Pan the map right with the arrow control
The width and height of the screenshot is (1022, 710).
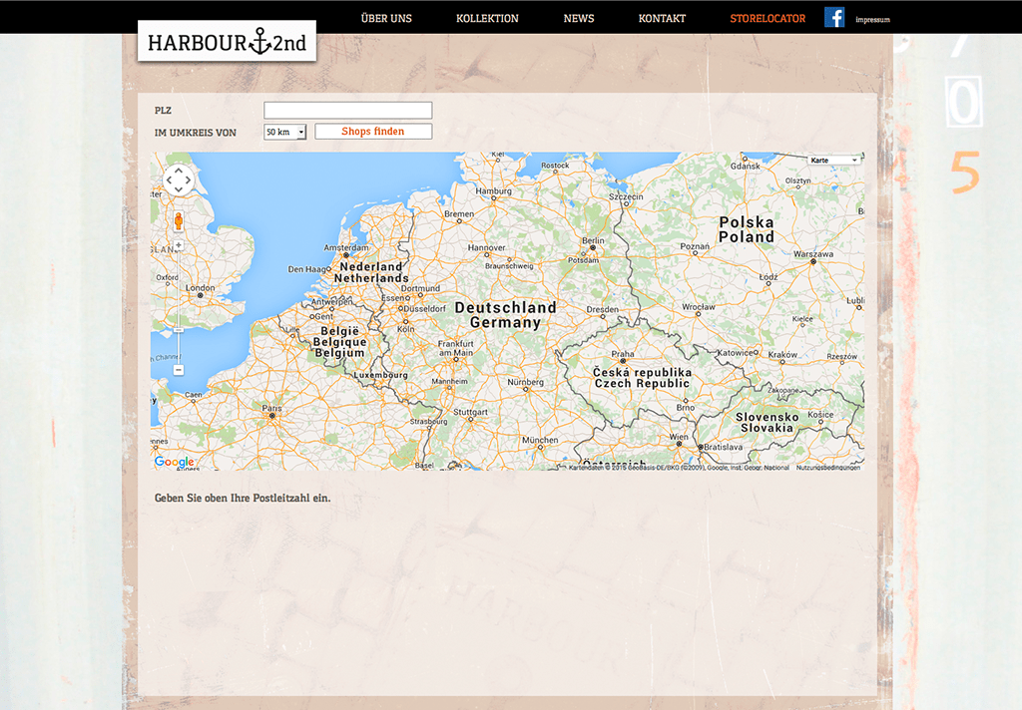pos(188,180)
